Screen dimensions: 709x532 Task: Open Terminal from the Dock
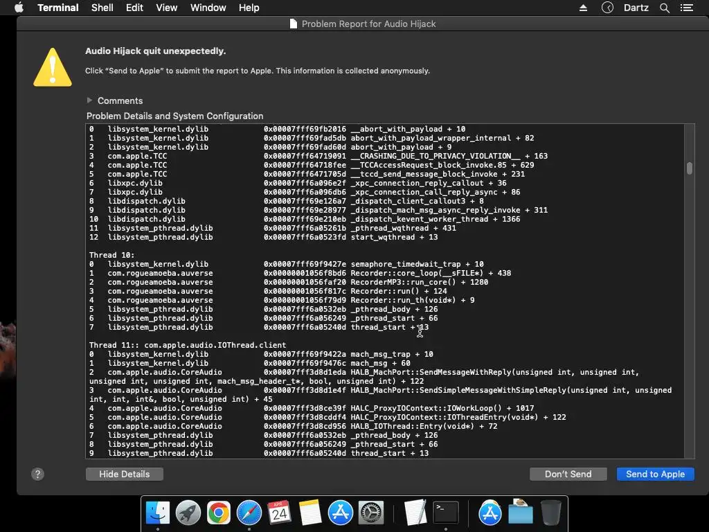pos(446,513)
